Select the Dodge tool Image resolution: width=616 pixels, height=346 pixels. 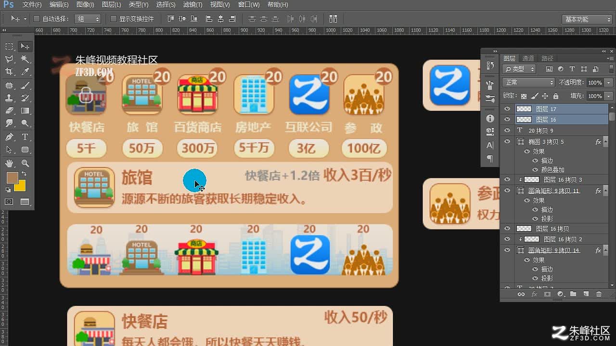click(25, 124)
